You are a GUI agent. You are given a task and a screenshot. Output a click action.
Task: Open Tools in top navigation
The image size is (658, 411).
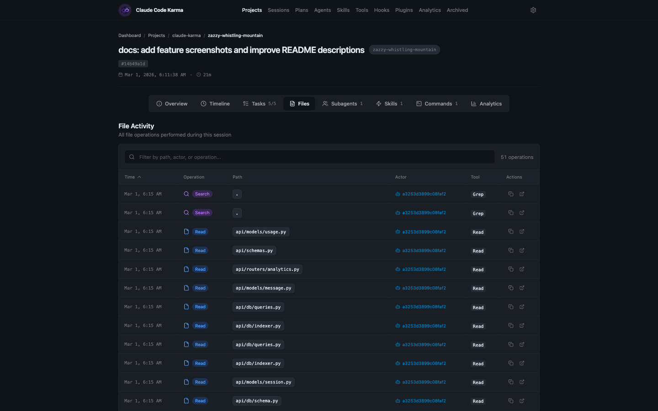click(362, 10)
